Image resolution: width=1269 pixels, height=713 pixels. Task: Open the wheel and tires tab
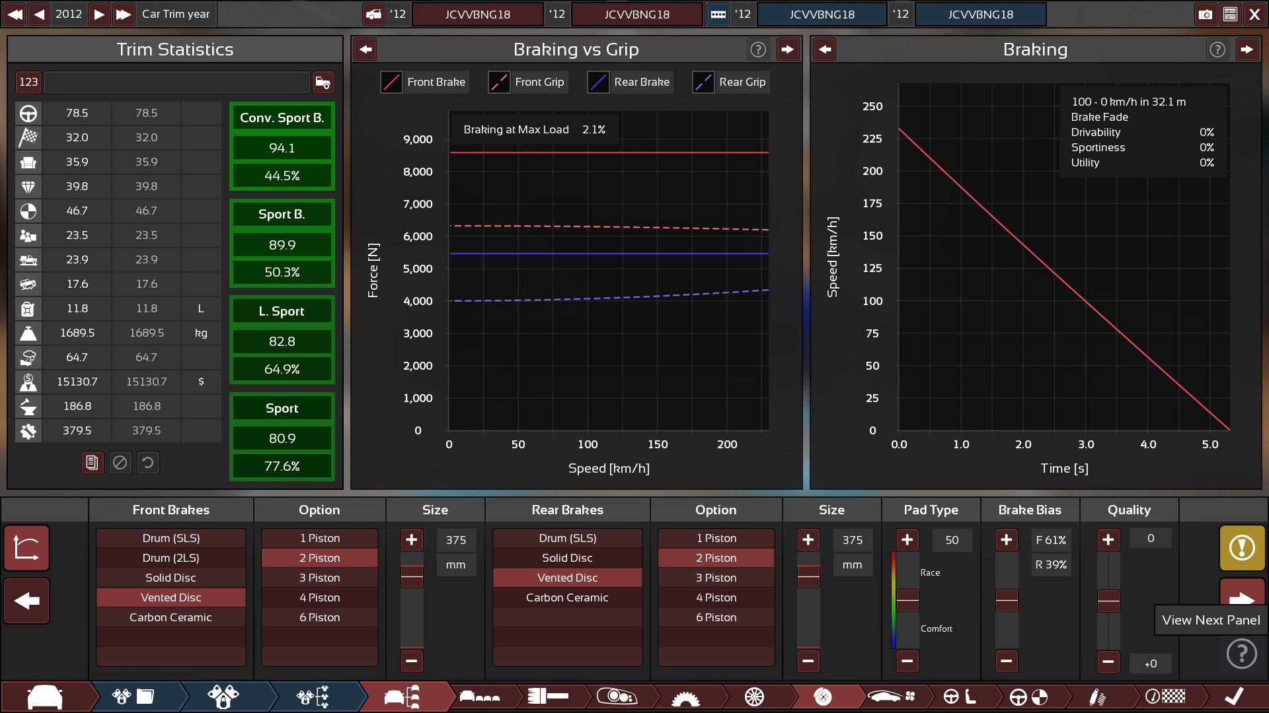[754, 696]
